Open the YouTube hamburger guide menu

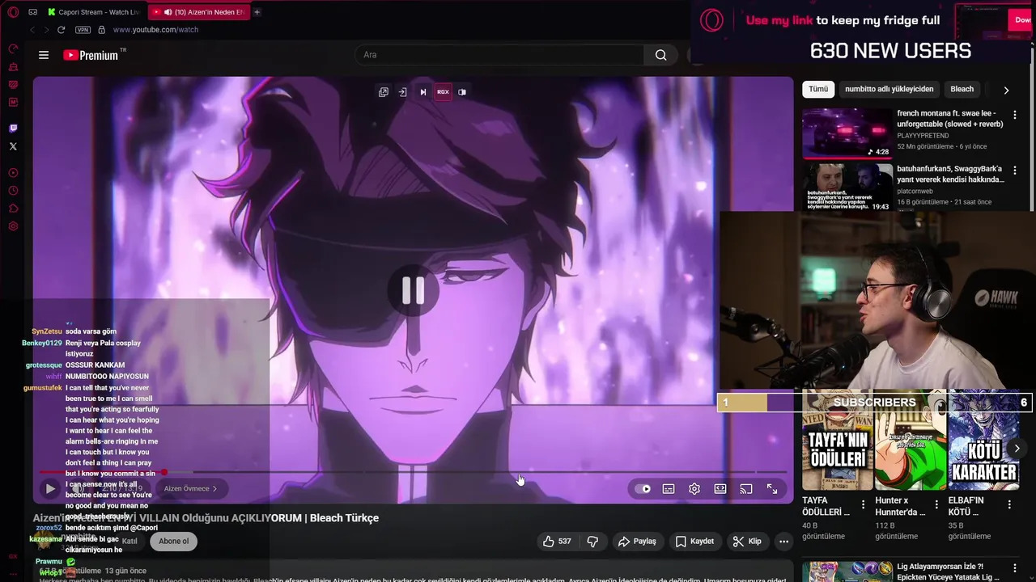[44, 55]
